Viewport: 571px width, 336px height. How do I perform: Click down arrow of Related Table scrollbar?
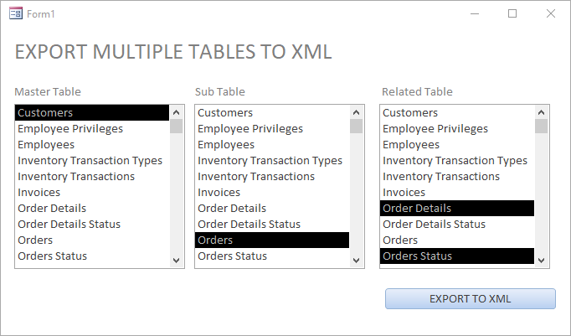pyautogui.click(x=541, y=261)
